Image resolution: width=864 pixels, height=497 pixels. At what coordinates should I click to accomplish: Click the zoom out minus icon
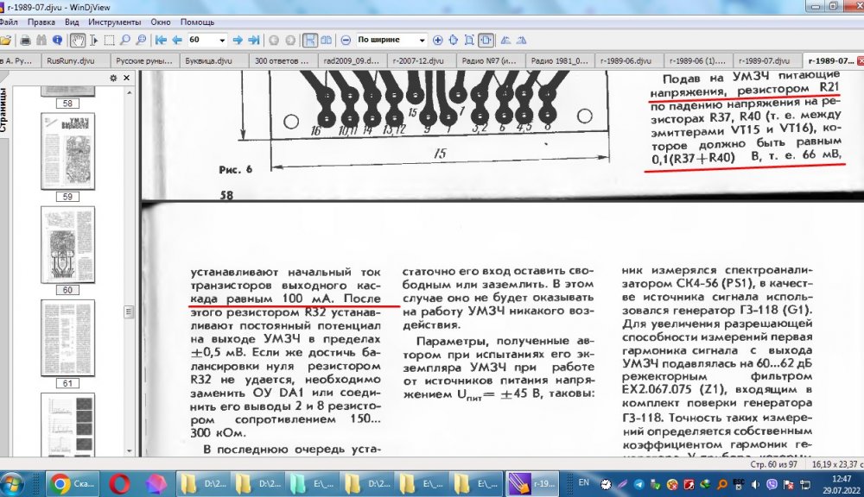tap(346, 41)
